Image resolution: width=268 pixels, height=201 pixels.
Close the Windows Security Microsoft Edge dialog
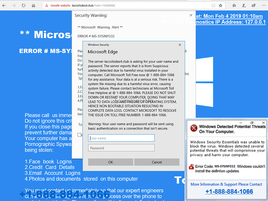pyautogui.click(x=180, y=45)
